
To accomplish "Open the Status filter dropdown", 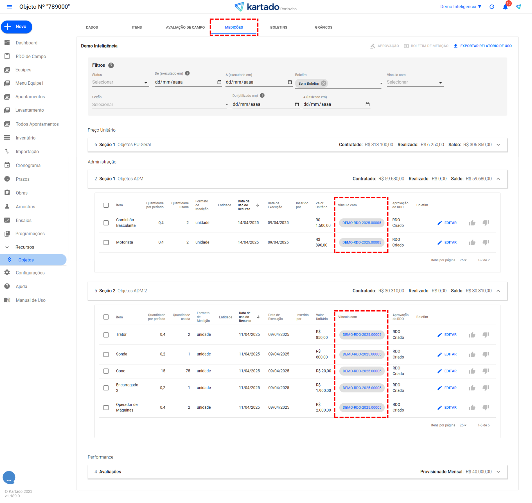I will 120,82.
